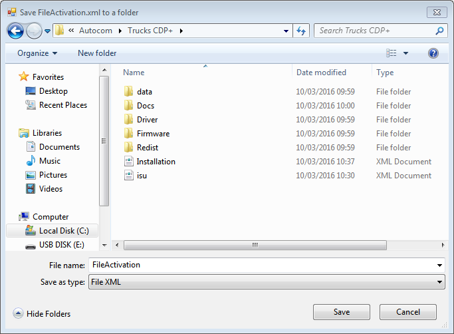Close the Save dialog window
This screenshot has height=334, width=454.
point(437,13)
